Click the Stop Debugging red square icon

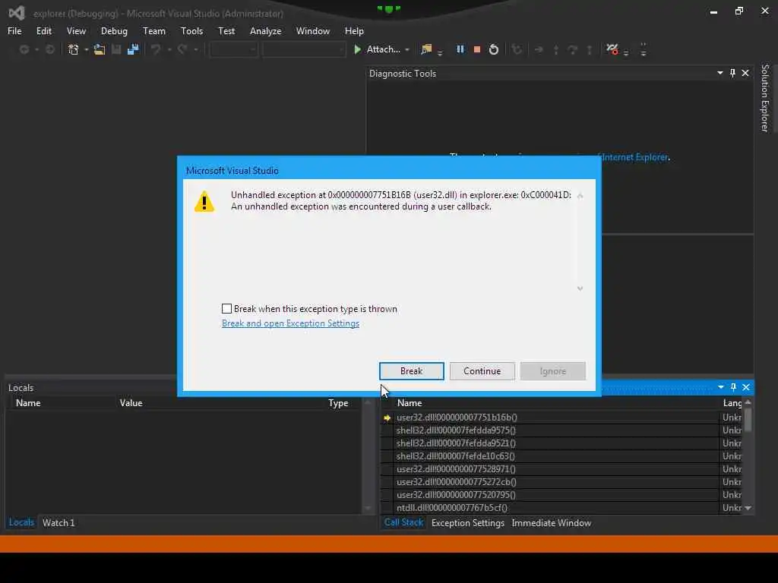477,49
